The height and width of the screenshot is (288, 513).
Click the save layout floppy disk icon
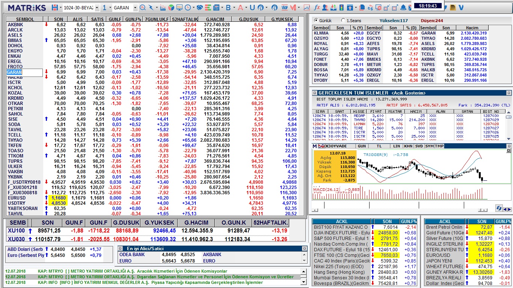(x=55, y=7)
